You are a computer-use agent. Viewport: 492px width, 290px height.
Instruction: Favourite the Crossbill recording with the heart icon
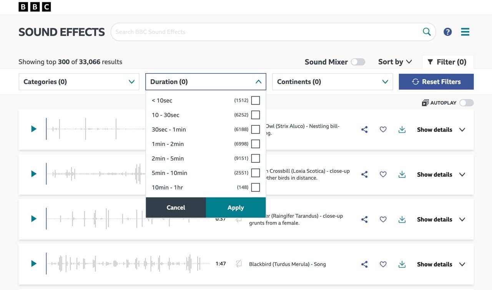click(383, 174)
